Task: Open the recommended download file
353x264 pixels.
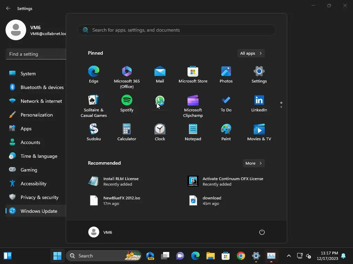Action: point(205,201)
